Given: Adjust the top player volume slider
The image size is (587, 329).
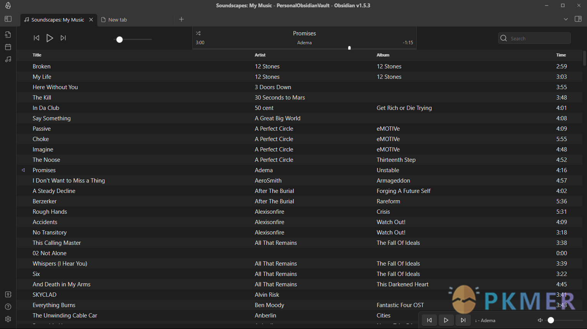Looking at the screenshot, I should click(x=133, y=39).
